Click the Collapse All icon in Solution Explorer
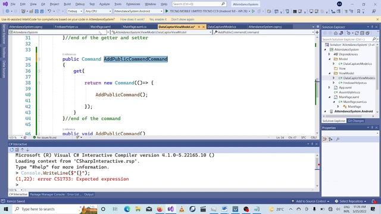381x214 pixels. tap(362, 33)
